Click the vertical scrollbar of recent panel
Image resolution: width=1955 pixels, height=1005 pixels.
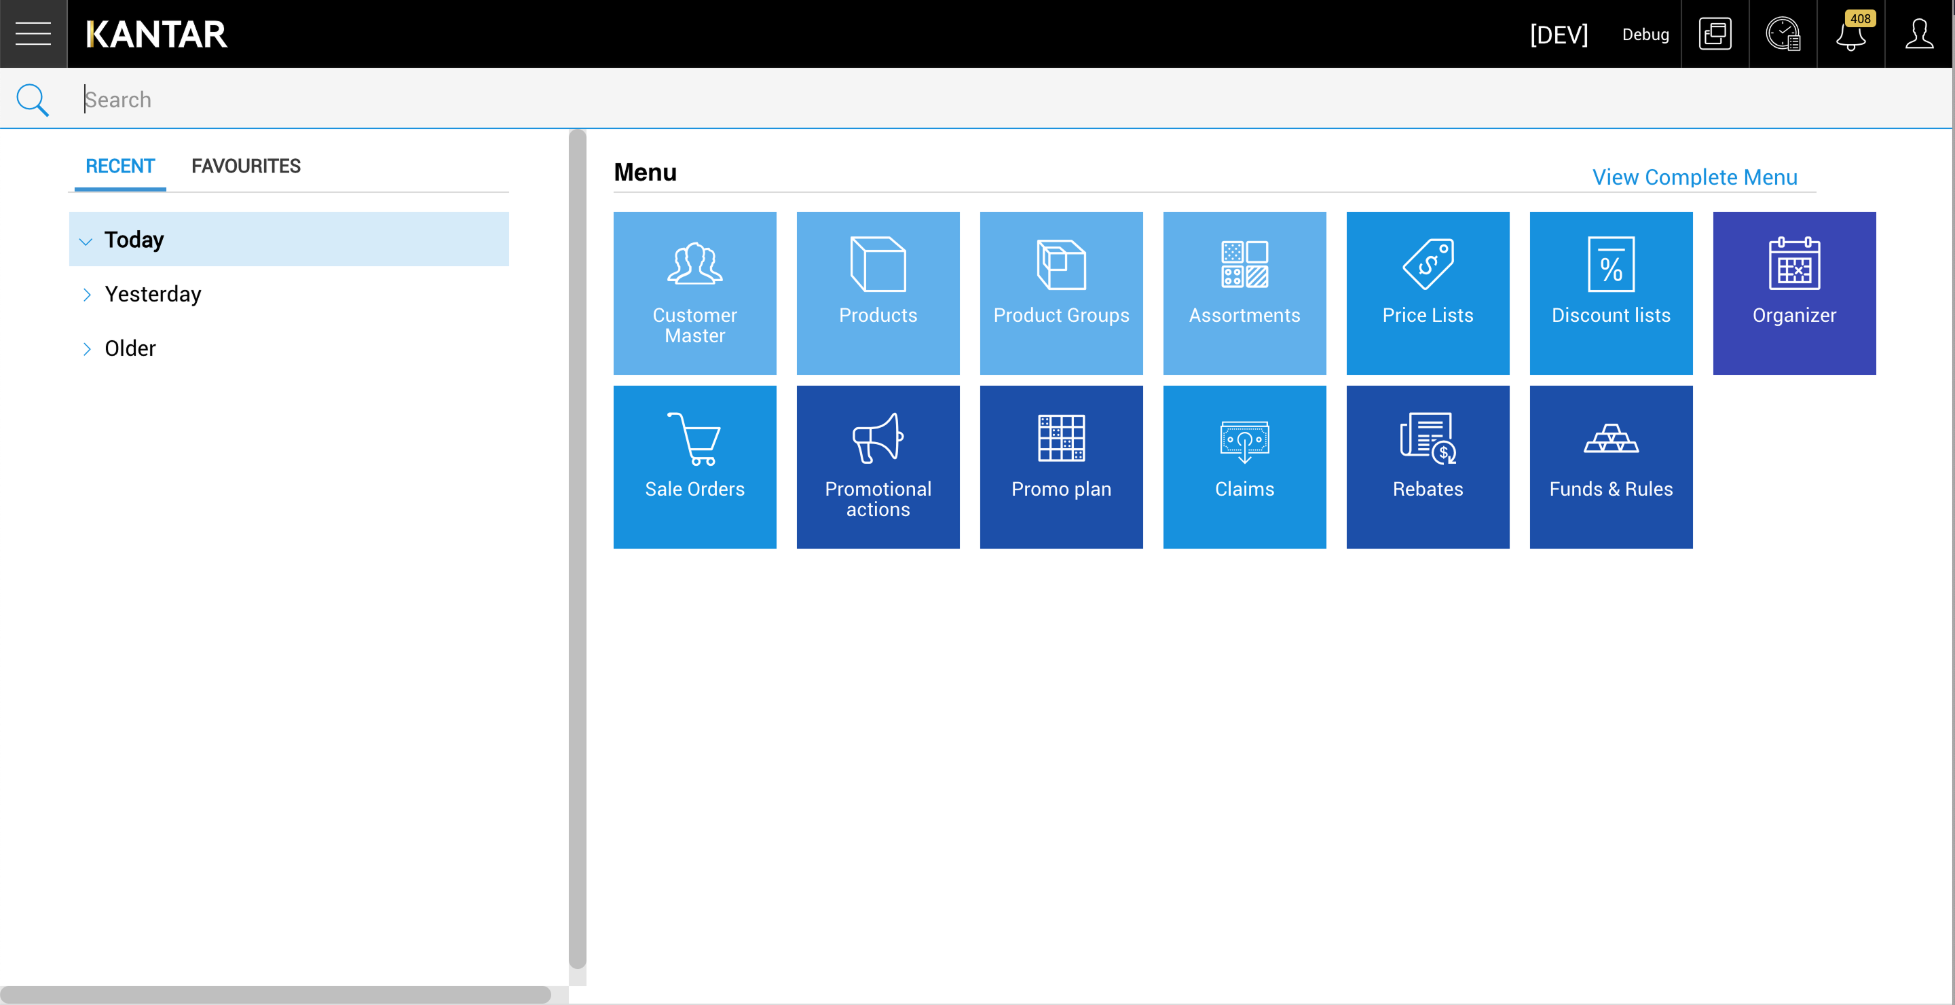point(577,547)
